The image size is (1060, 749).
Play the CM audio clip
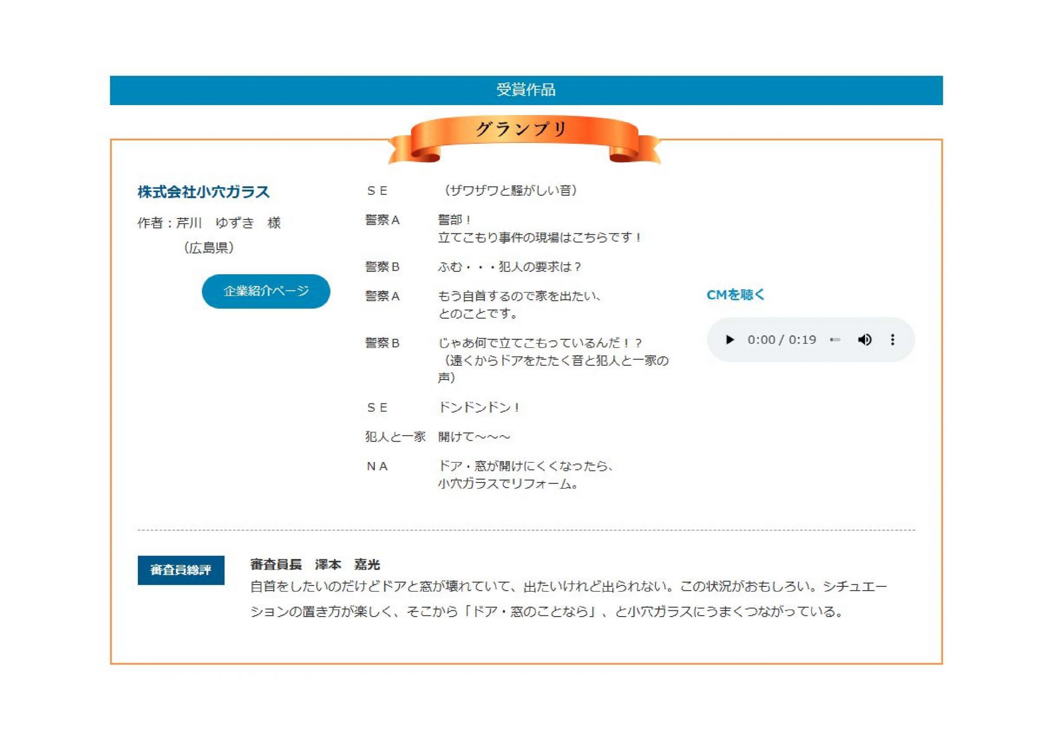pyautogui.click(x=730, y=340)
